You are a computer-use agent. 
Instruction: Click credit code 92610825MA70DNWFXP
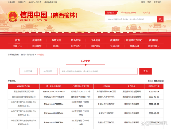click(54, 92)
